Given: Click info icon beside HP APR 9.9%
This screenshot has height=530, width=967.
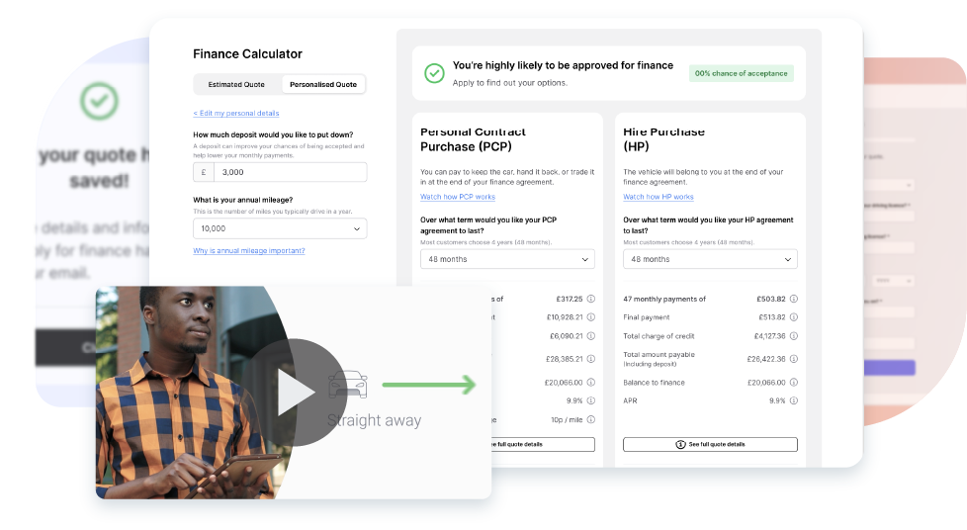Looking at the screenshot, I should [x=794, y=400].
